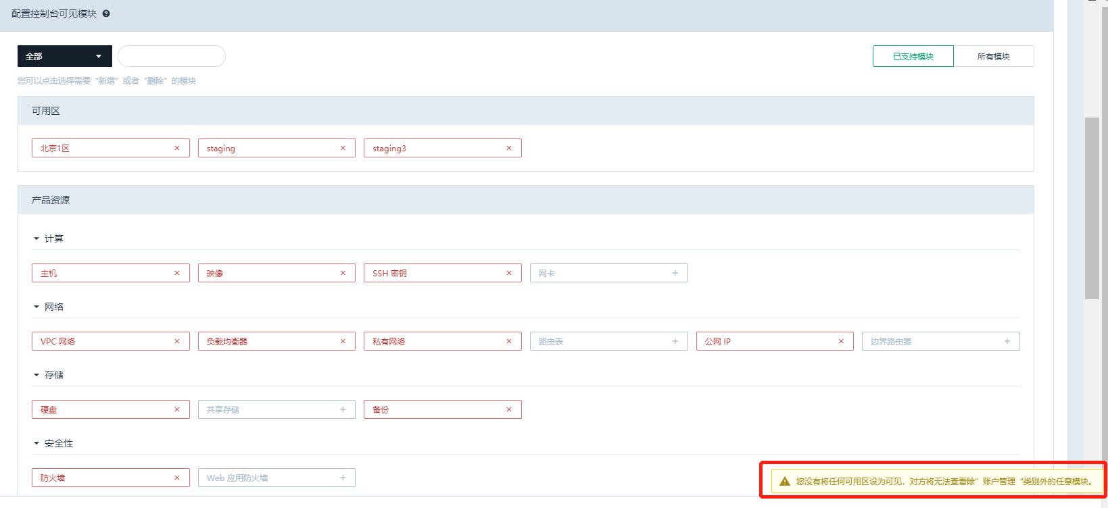Click the 产品资源 section header
Image resolution: width=1108 pixels, height=508 pixels.
click(526, 200)
